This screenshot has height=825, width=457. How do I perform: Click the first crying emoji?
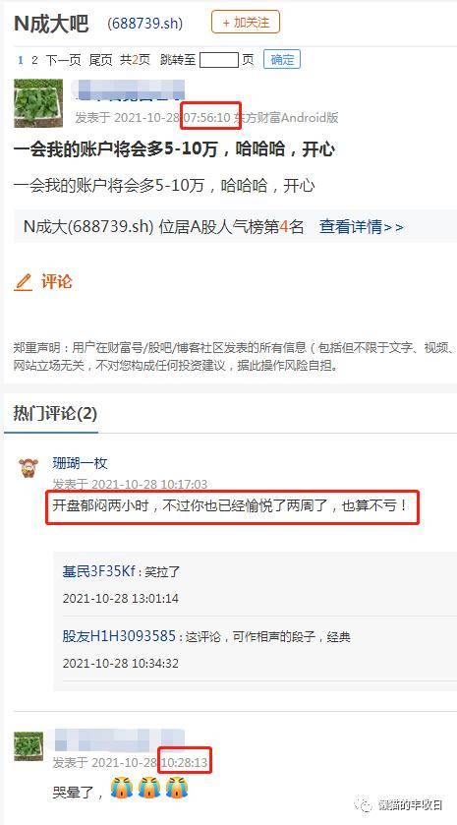point(122,790)
